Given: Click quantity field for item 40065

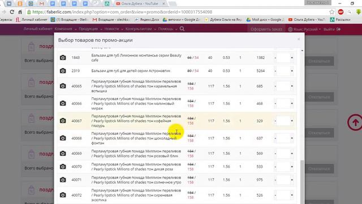Looking at the screenshot, I should [x=283, y=86].
